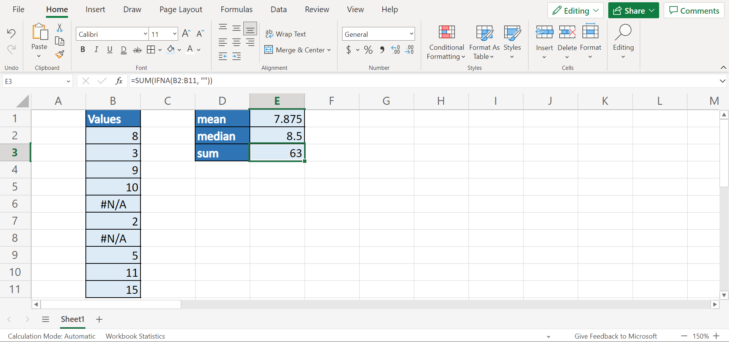
Task: Toggle italic formatting
Action: tap(96, 49)
